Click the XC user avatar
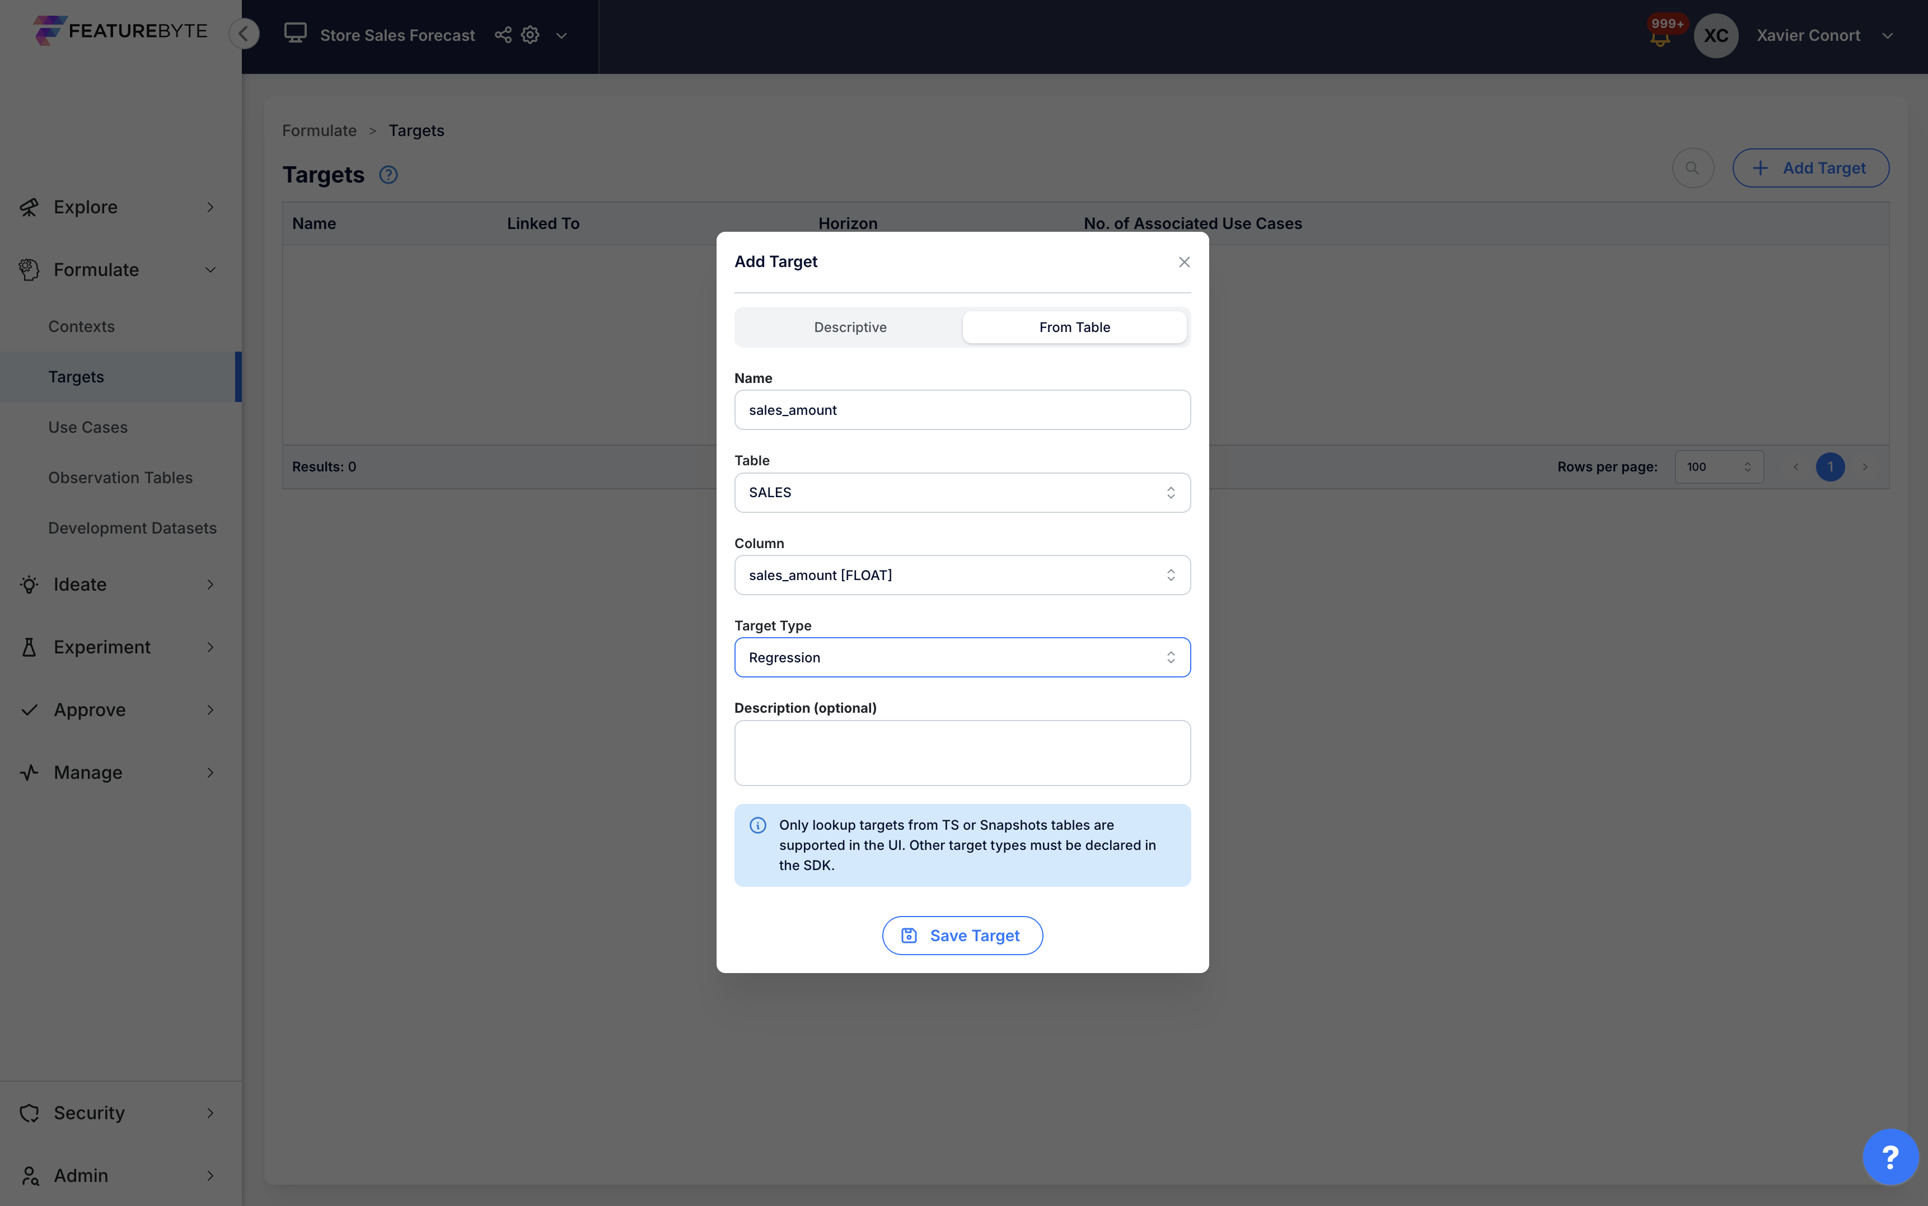This screenshot has width=1928, height=1206. pos(1715,36)
